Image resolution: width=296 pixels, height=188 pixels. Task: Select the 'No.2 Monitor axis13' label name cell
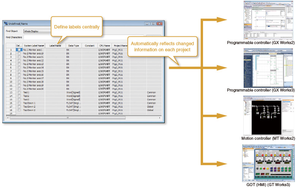[33, 64]
